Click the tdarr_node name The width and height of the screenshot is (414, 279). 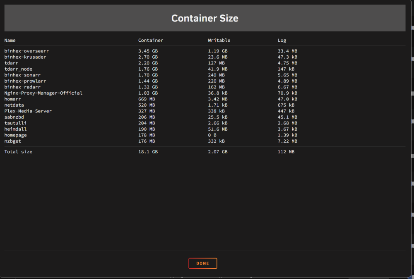[x=18, y=69]
